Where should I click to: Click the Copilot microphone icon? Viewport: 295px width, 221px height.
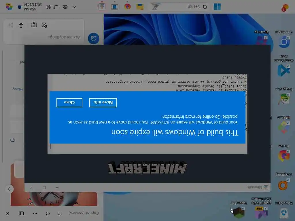[21, 25]
